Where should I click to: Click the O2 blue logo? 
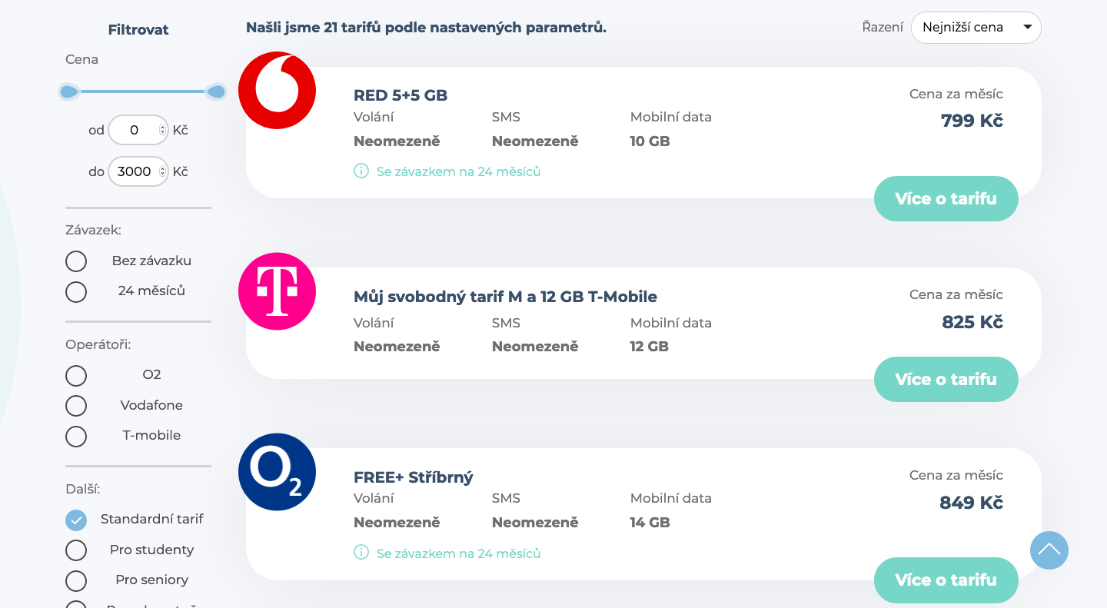coord(278,472)
